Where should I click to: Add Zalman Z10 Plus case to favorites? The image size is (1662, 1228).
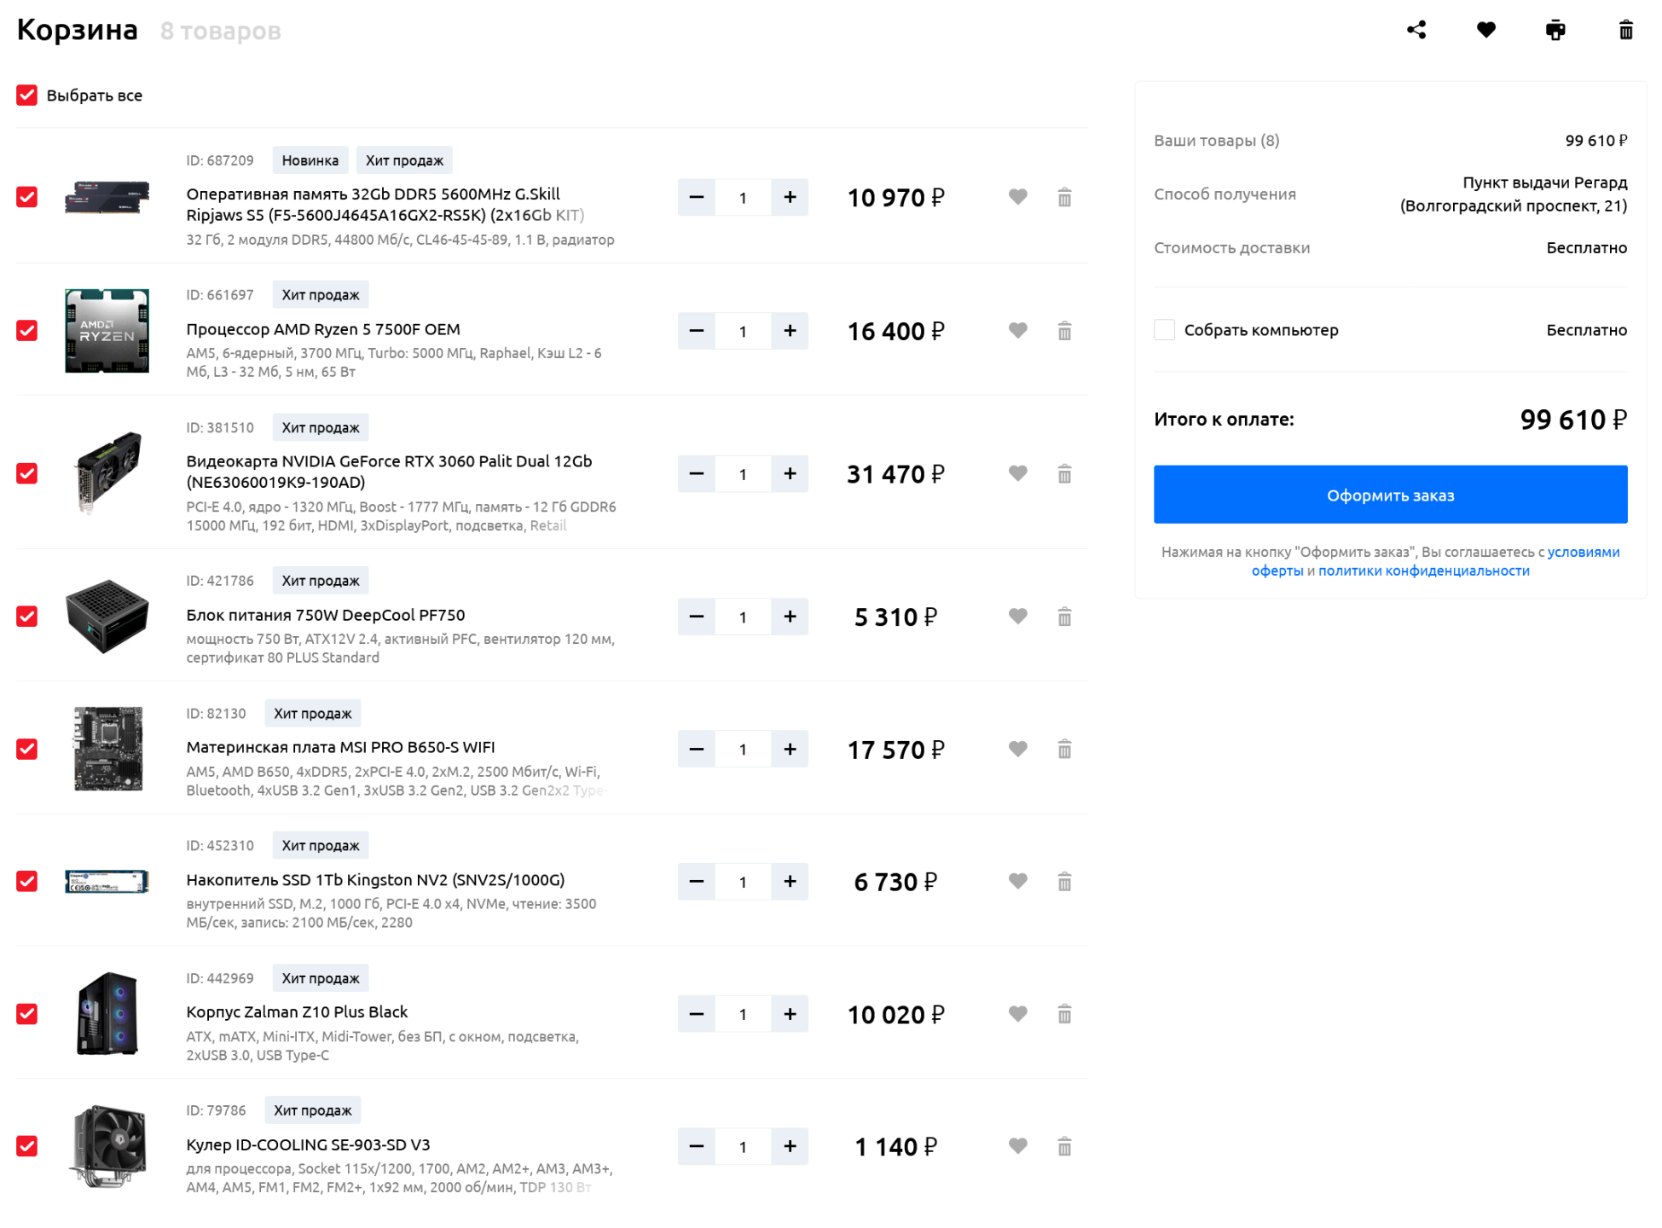click(1017, 1015)
